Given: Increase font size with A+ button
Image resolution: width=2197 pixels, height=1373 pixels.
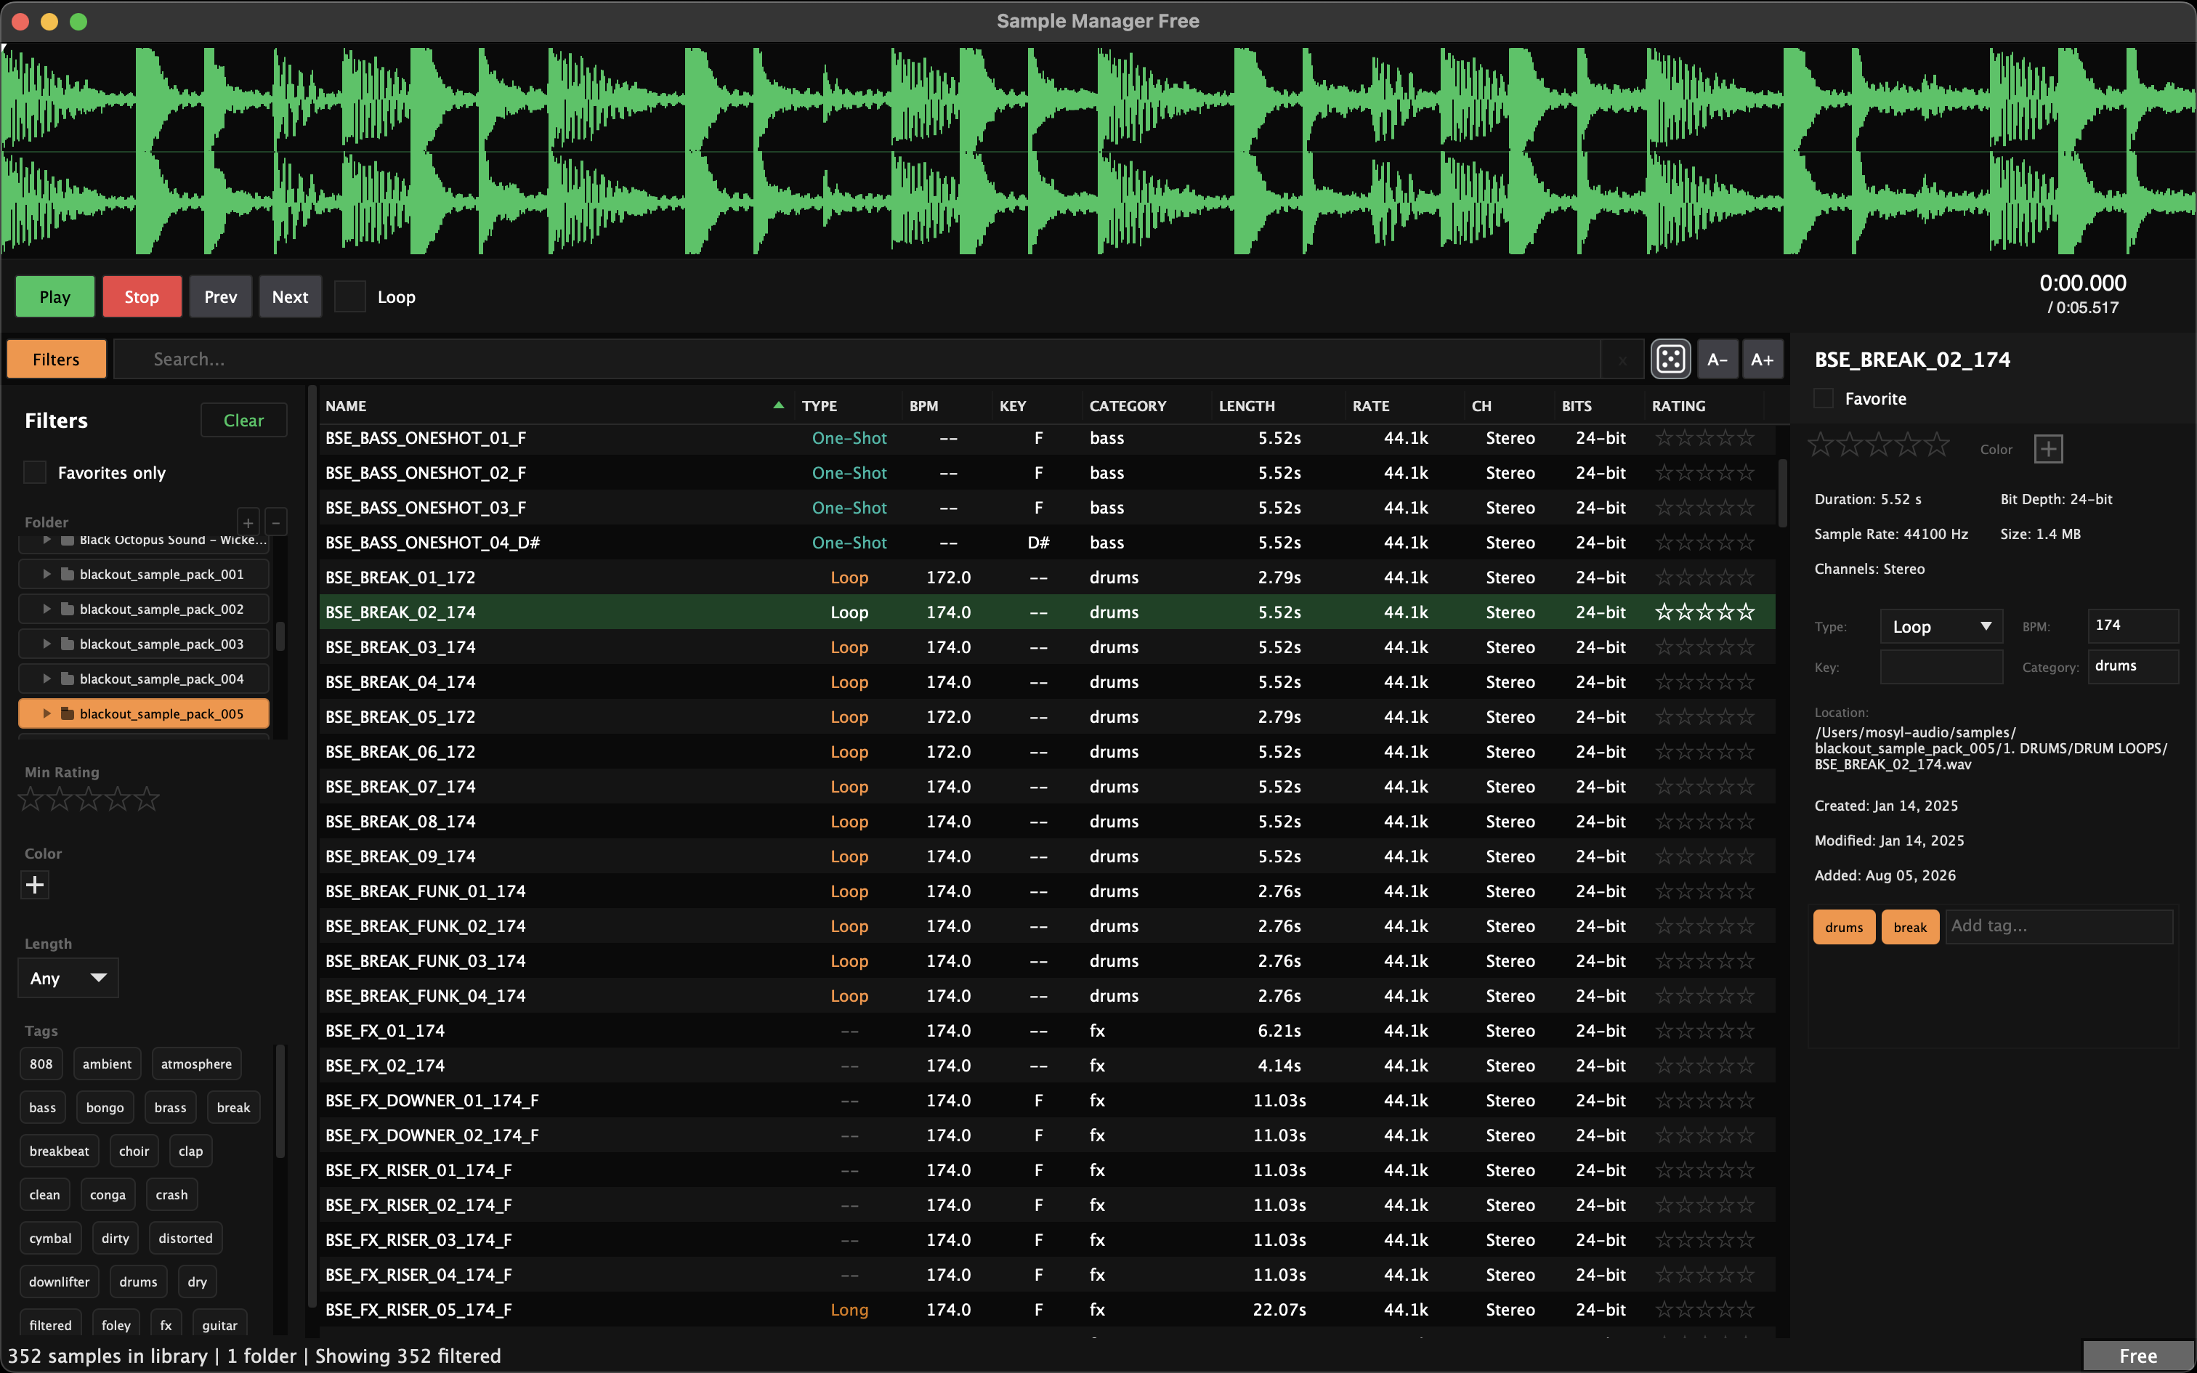Looking at the screenshot, I should pos(1762,360).
